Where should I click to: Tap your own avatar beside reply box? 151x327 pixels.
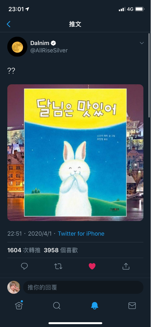[14, 287]
